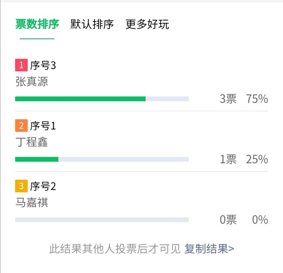Click 马嘉祺 empty progress bar
This screenshot has width=283, height=273.
click(102, 220)
